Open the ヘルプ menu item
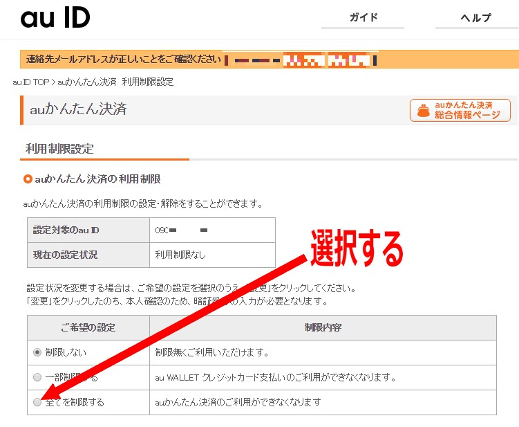 click(x=476, y=17)
